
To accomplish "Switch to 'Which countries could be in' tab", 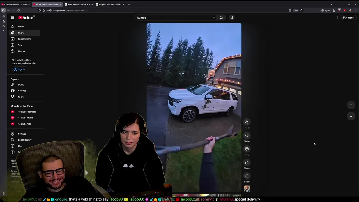I will (79, 4).
